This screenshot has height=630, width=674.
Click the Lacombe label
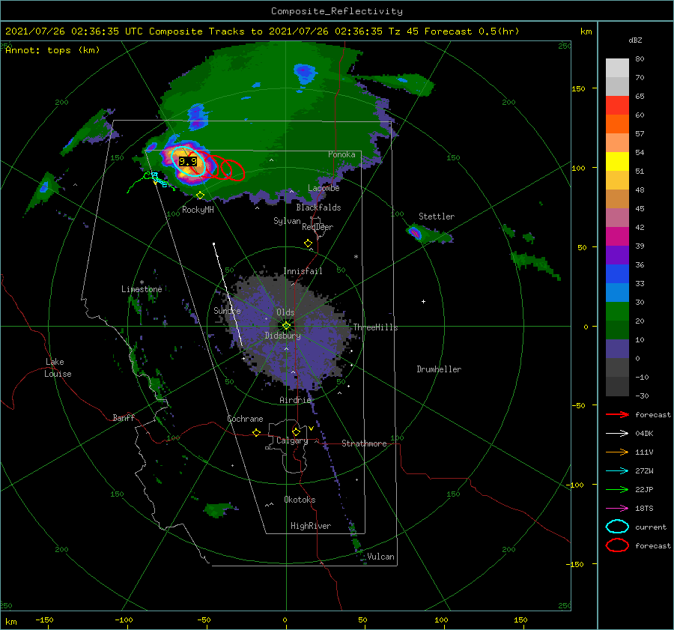coord(324,188)
